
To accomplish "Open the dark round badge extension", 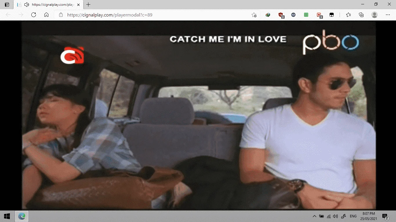I will click(293, 15).
